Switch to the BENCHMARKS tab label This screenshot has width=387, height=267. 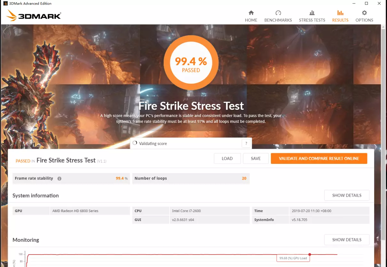point(278,20)
